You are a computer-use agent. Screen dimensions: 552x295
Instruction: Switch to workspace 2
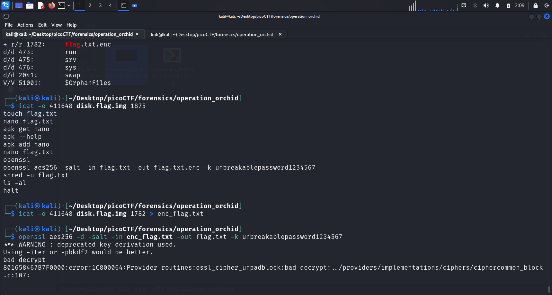tap(90, 5)
